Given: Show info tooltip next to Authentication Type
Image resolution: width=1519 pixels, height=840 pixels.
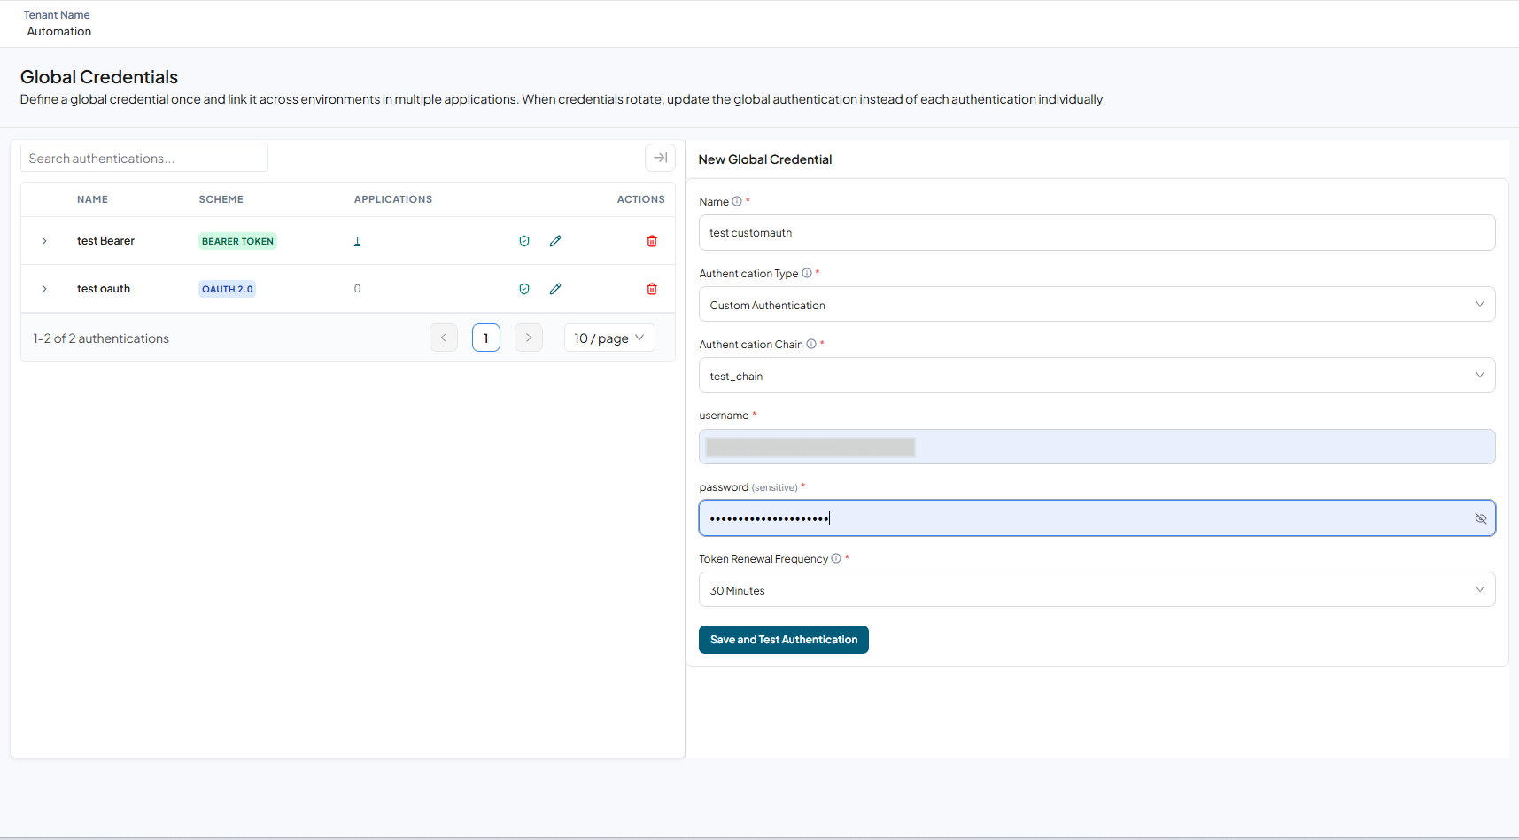Looking at the screenshot, I should [807, 273].
